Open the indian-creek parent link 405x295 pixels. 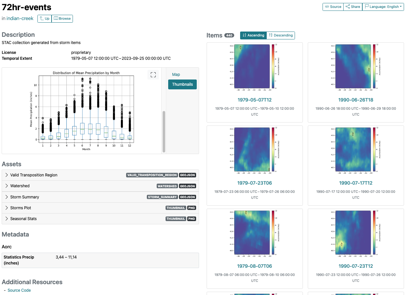pyautogui.click(x=20, y=18)
